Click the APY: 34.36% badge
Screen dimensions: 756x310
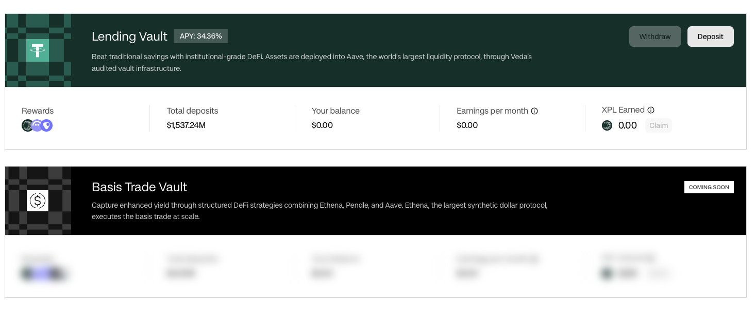pyautogui.click(x=200, y=36)
